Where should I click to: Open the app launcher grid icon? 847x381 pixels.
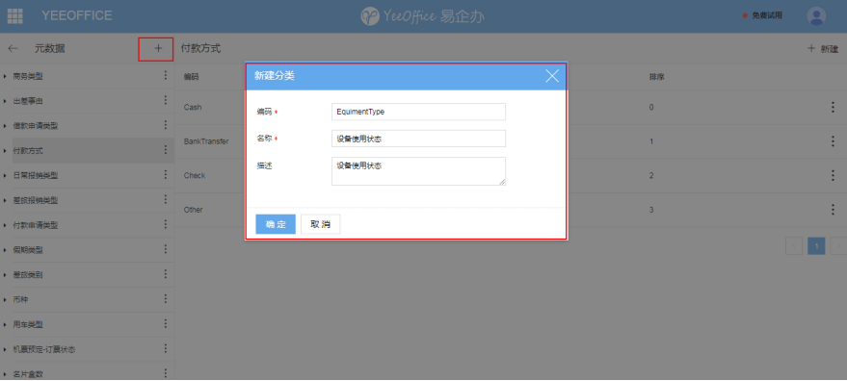click(x=15, y=16)
